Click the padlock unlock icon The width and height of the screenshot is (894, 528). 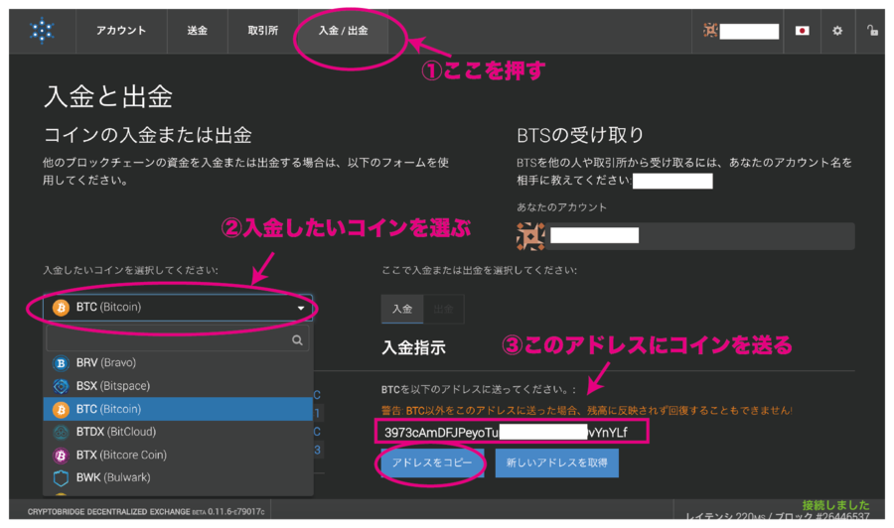point(872,31)
